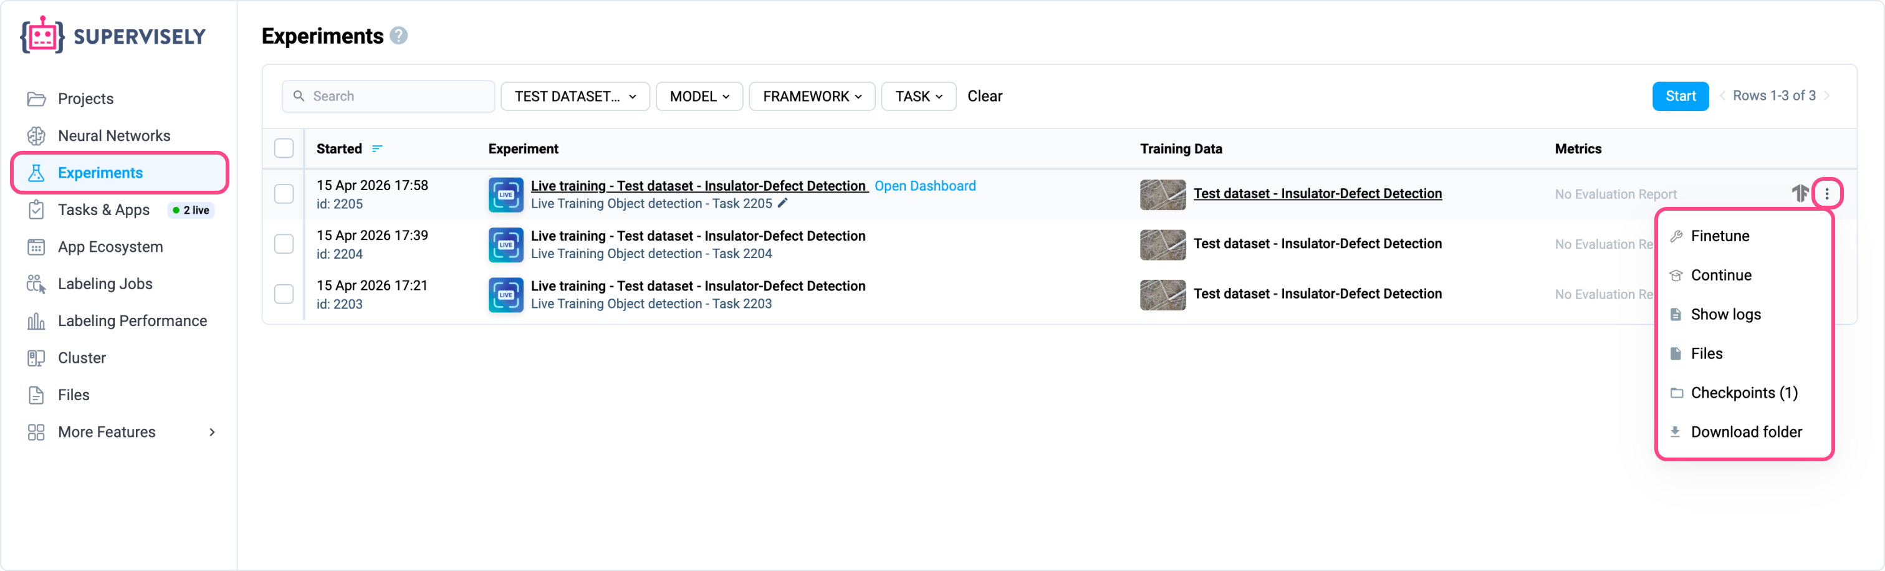Select the Neural Networks sidebar icon

(x=37, y=135)
